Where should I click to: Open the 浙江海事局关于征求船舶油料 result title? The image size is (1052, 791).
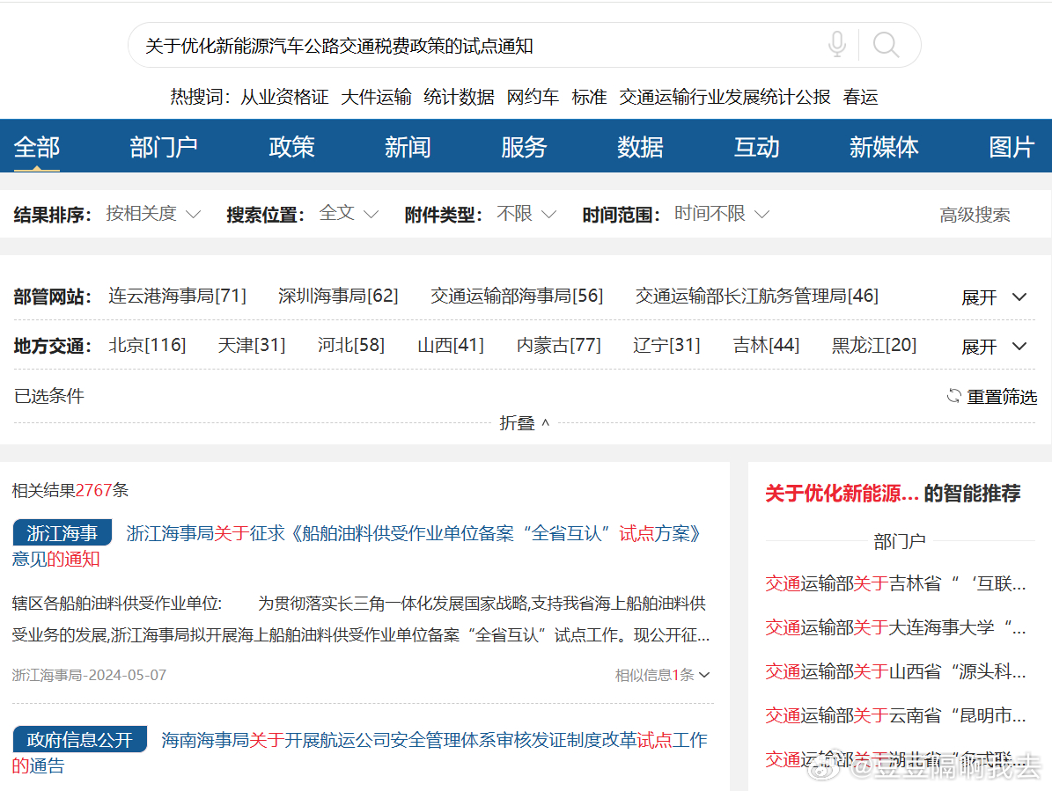point(413,533)
